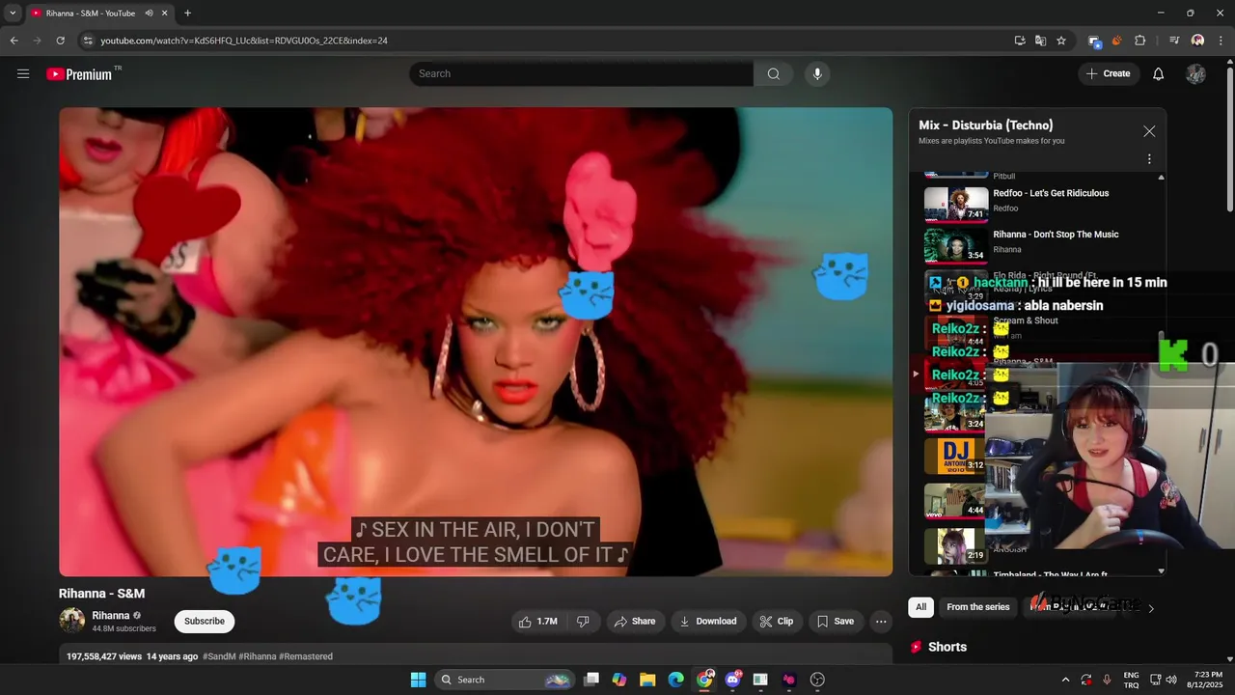Open Chrome extensions puzzle icon
The image size is (1235, 695).
[x=1140, y=41]
